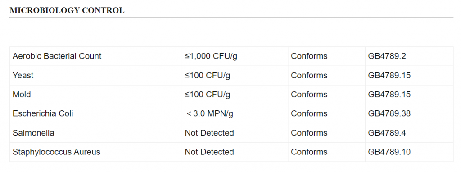
Task: Select the Mold row label
Action: [x=22, y=95]
